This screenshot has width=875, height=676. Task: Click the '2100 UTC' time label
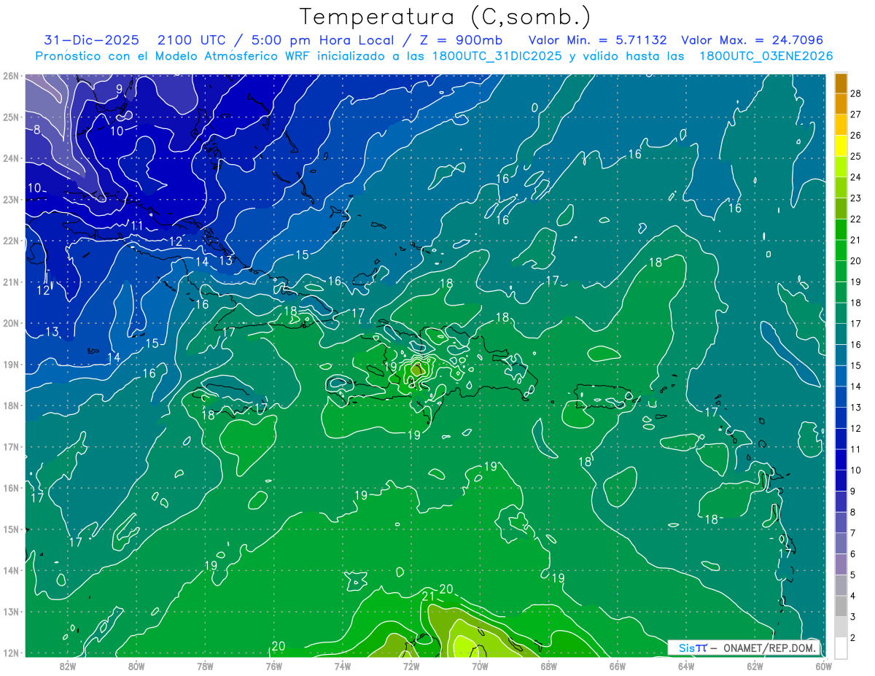193,40
